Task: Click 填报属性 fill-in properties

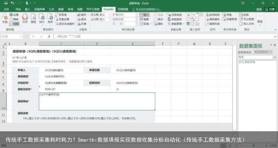Action: [213, 19]
